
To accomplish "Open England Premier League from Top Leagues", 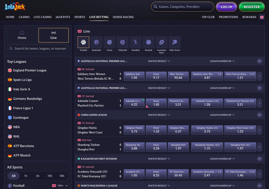I will (x=30, y=70).
